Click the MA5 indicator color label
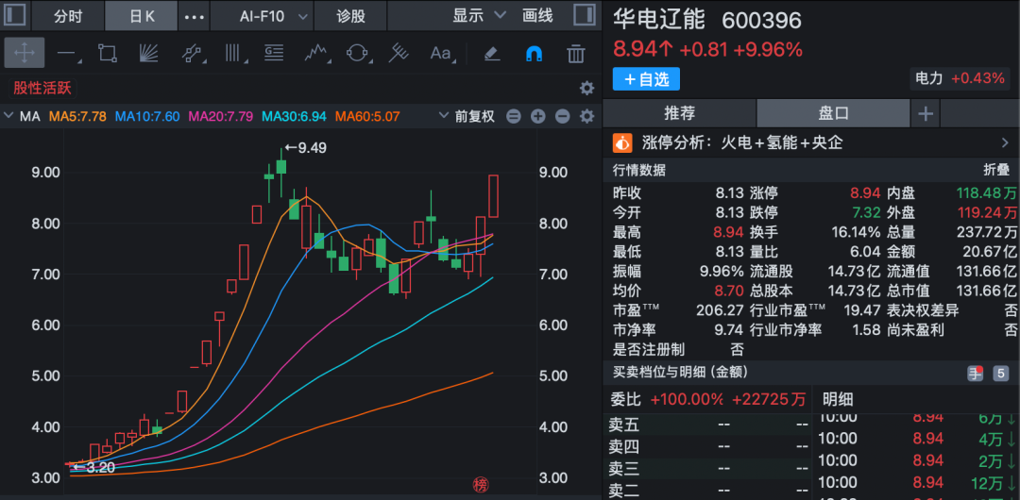The height and width of the screenshot is (500, 1020). [77, 117]
